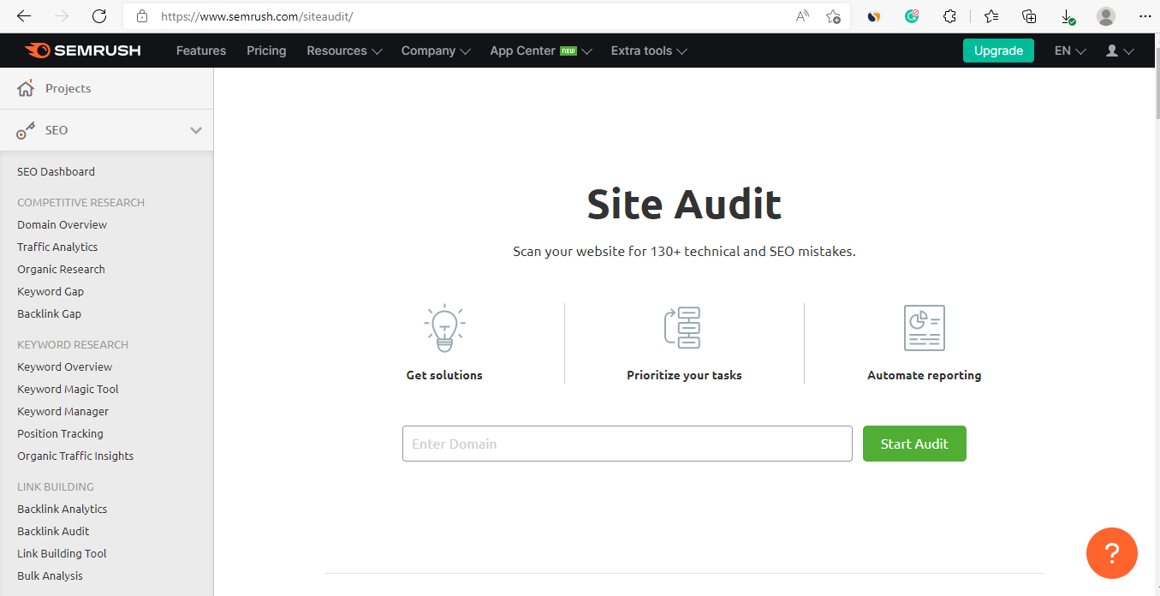Open Collections icon in toolbar
Image resolution: width=1160 pixels, height=596 pixels.
pos(1030,16)
